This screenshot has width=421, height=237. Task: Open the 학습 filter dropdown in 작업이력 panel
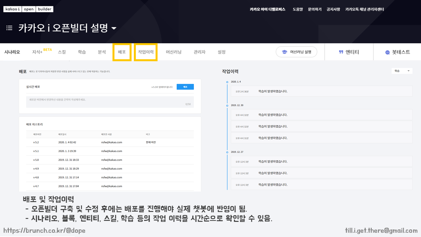coord(402,71)
